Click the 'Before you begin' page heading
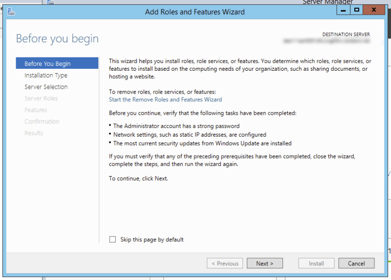The image size is (391, 280). 57,39
